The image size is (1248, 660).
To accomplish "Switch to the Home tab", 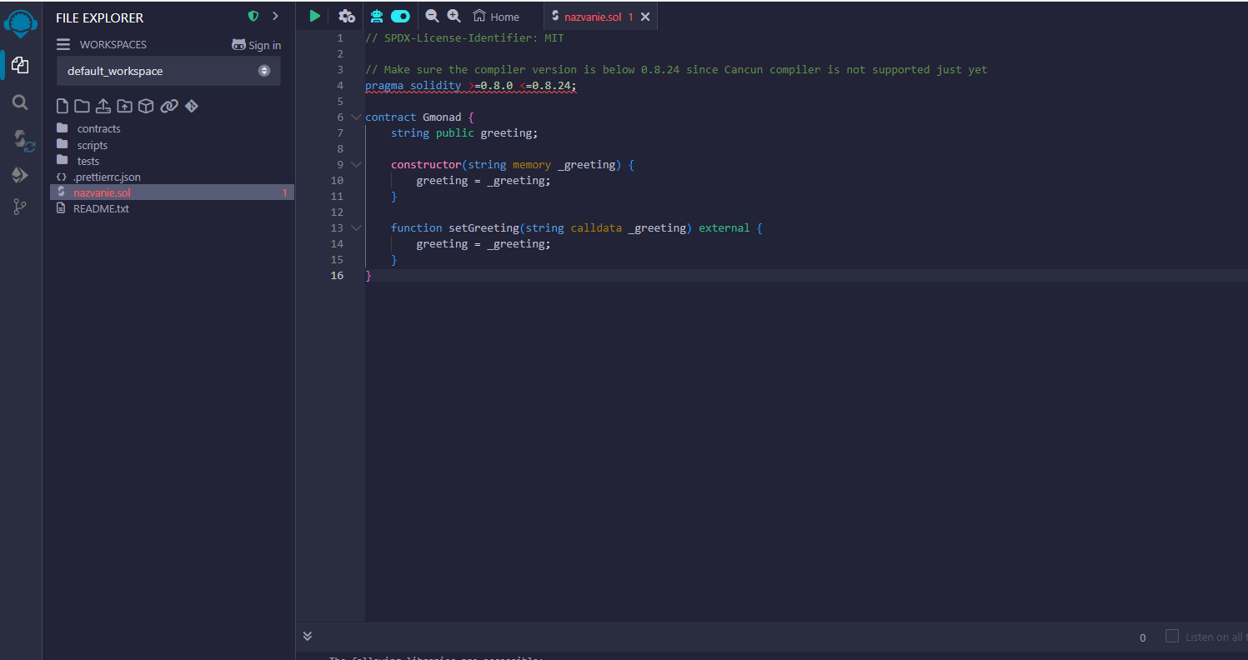I will [496, 17].
